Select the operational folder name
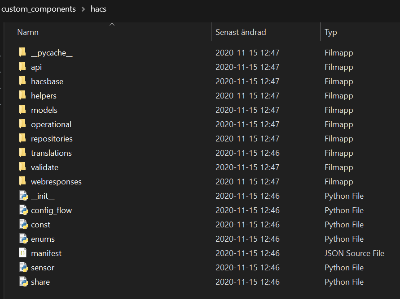400x299 pixels. (51, 124)
